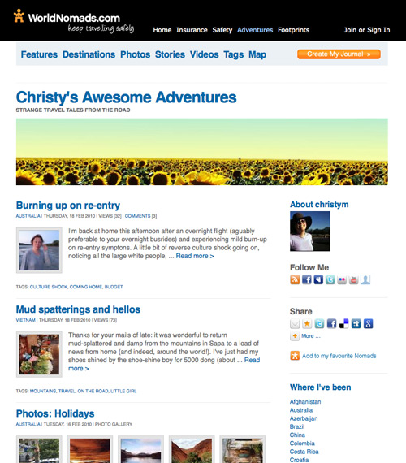
Task: Click the Flickr icon under Follow Me
Action: pyautogui.click(x=342, y=279)
